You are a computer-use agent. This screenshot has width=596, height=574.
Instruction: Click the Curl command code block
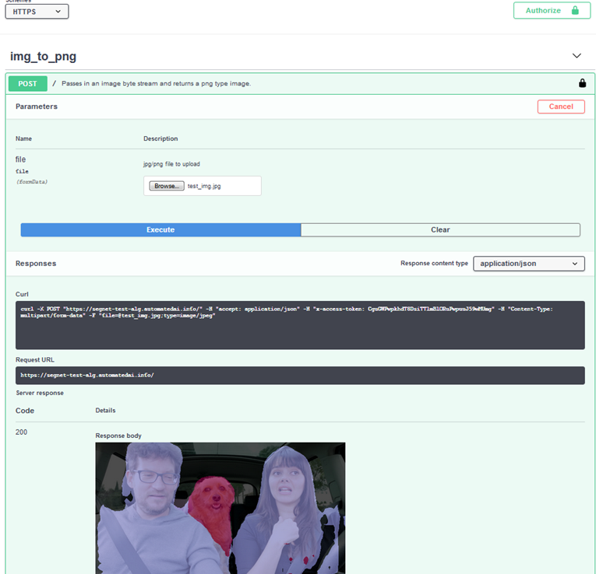tap(300, 325)
